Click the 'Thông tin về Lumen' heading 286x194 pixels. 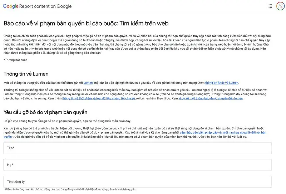[x=26, y=74]
